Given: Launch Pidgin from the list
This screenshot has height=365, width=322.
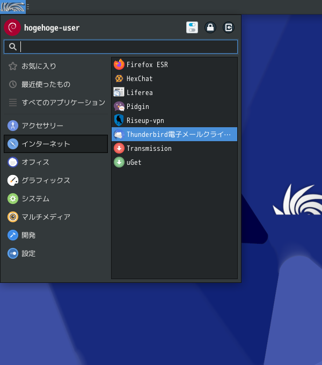Looking at the screenshot, I should [174, 106].
